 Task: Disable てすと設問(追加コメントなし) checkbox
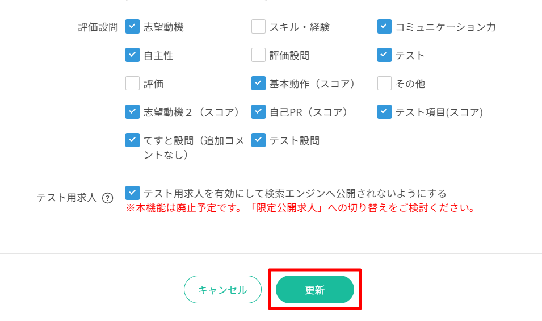132,140
